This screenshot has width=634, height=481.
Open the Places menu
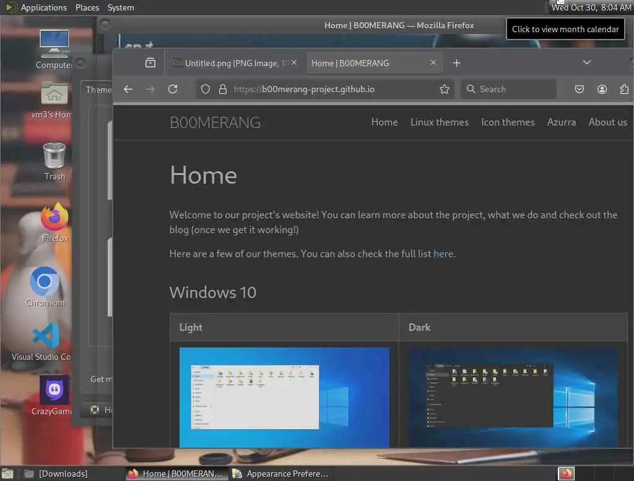pyautogui.click(x=87, y=7)
